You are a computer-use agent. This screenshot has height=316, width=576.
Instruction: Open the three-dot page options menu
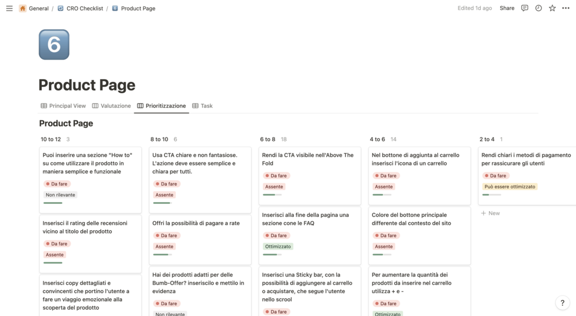pyautogui.click(x=566, y=8)
